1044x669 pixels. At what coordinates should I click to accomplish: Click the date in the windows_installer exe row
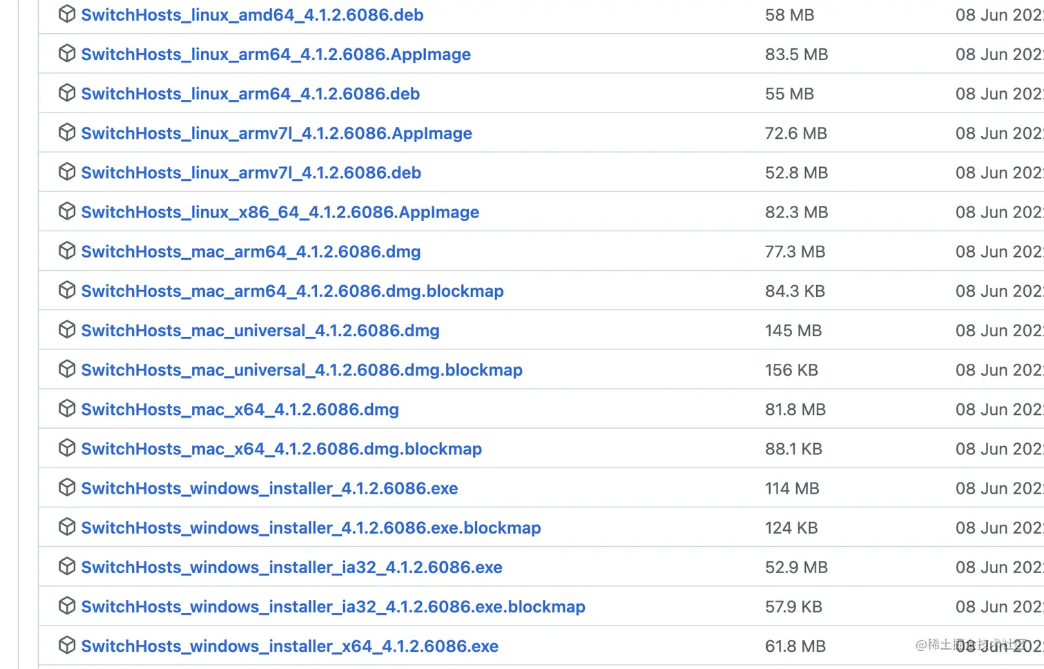pyautogui.click(x=999, y=487)
